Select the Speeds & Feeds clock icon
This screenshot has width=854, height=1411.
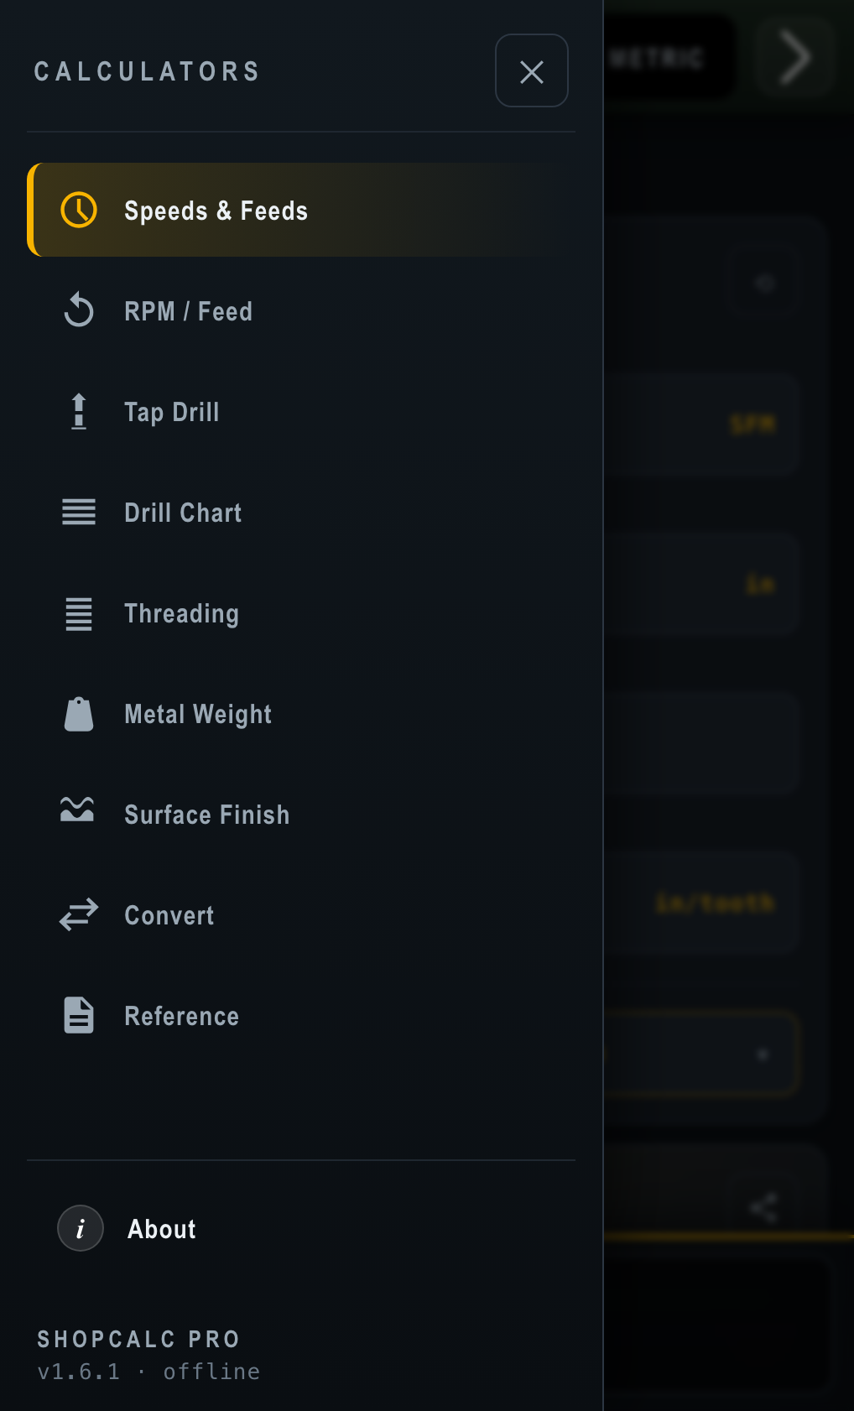click(x=79, y=210)
